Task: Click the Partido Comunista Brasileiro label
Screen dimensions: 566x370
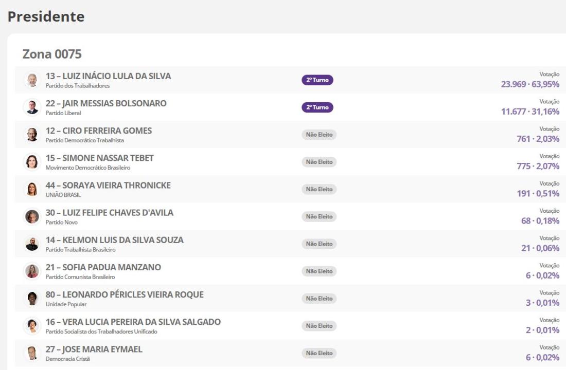Action: point(80,277)
